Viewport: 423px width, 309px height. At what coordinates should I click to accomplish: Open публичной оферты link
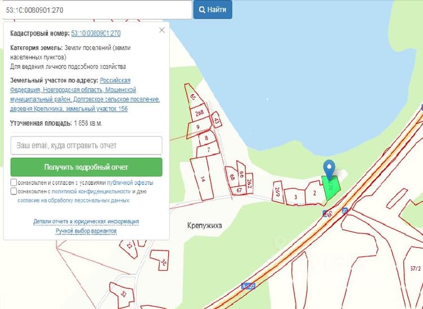click(x=130, y=183)
